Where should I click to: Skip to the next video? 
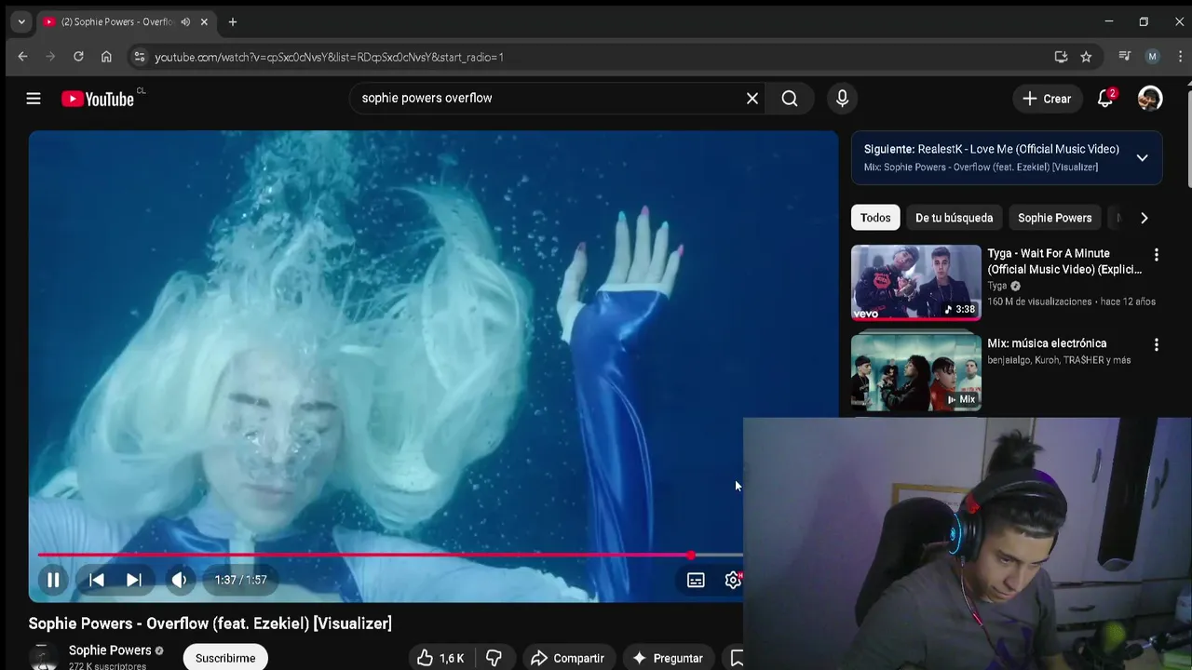pos(134,580)
